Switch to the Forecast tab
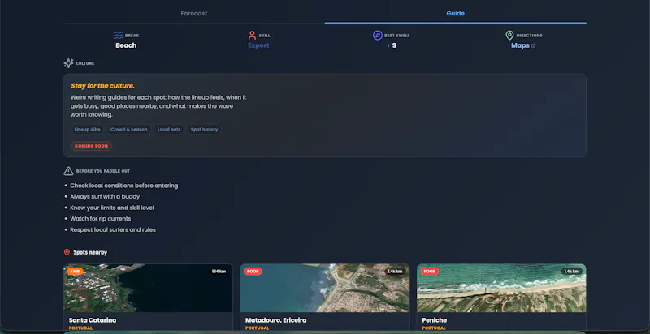 [x=194, y=13]
